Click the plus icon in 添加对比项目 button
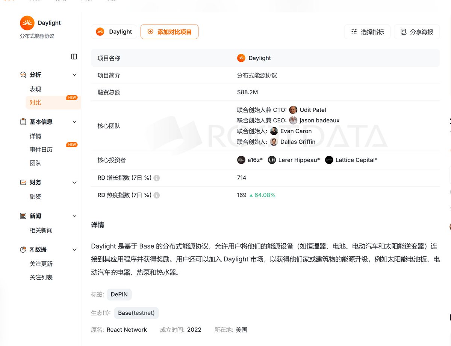The height and width of the screenshot is (346, 451). coord(150,32)
